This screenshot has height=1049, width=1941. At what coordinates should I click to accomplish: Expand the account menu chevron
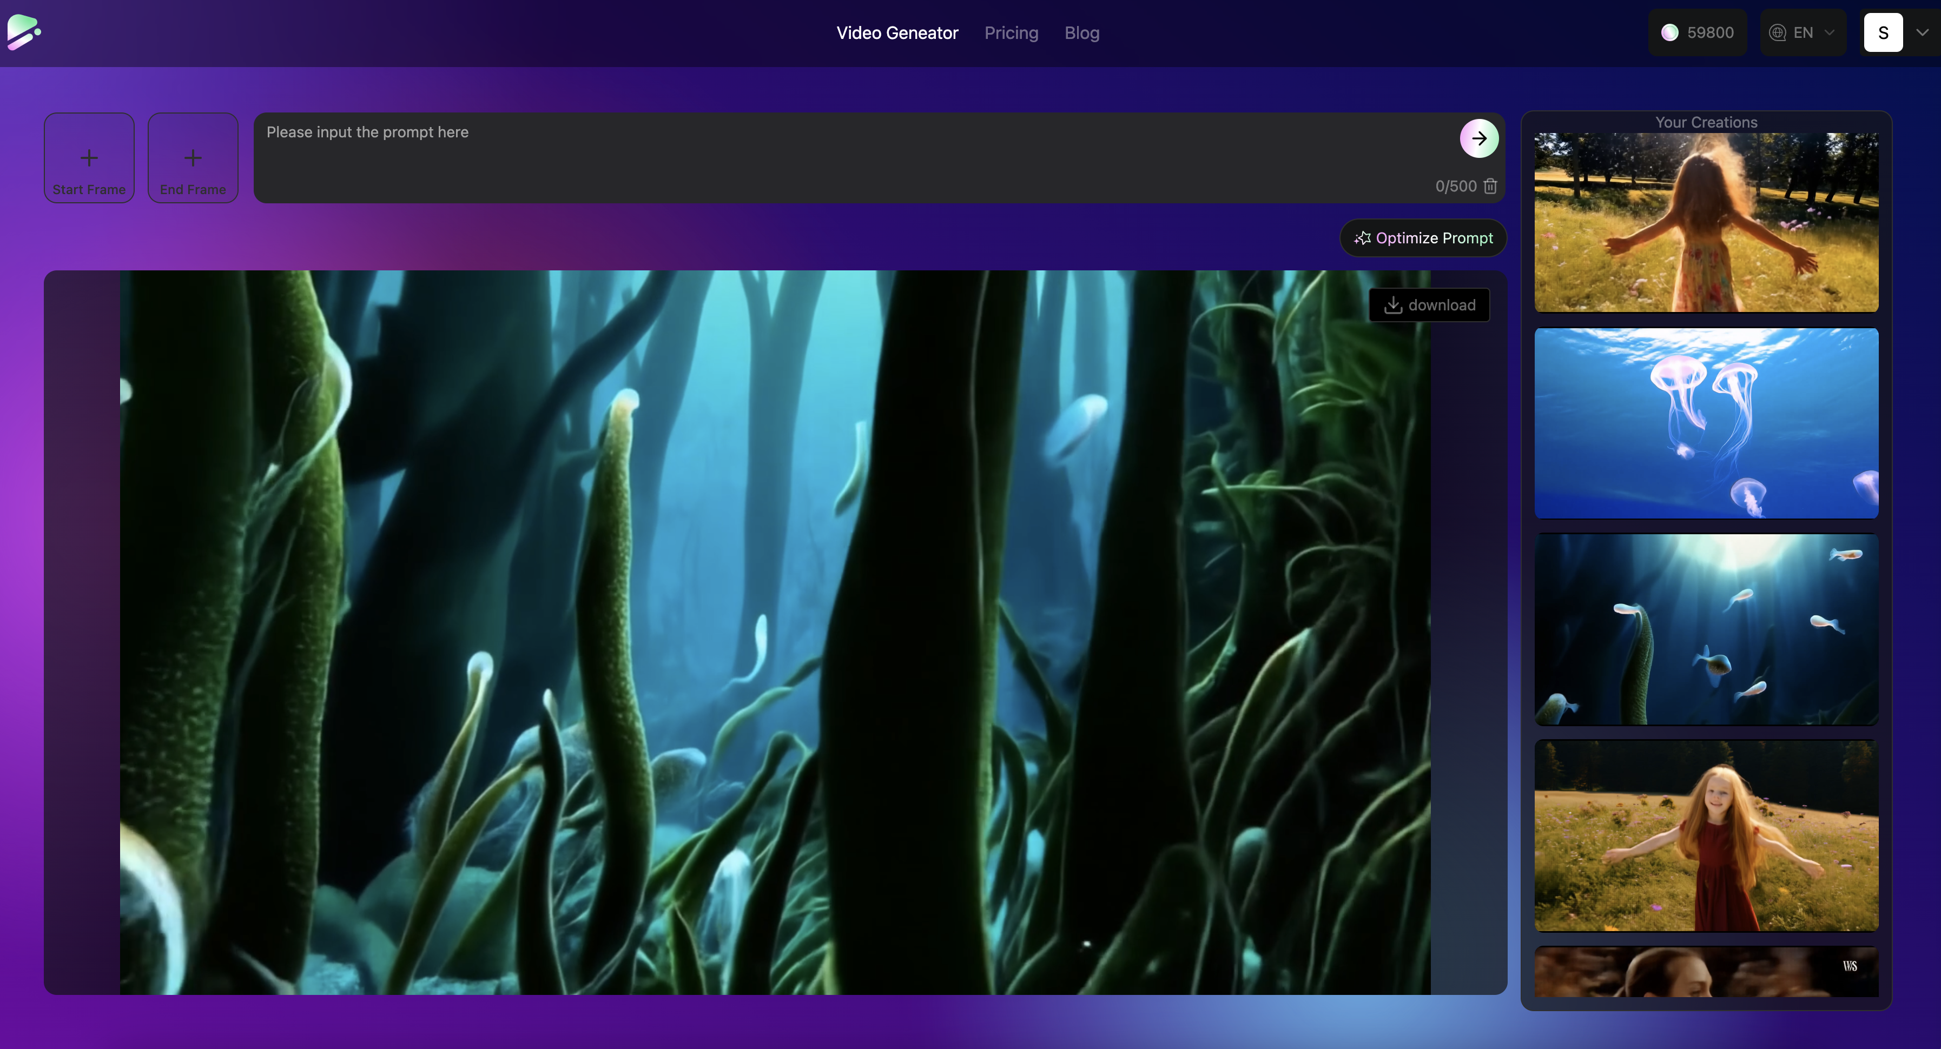pos(1922,32)
